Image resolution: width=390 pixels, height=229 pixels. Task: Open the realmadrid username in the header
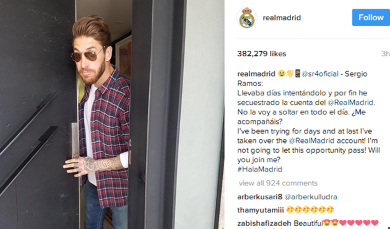[x=282, y=18]
